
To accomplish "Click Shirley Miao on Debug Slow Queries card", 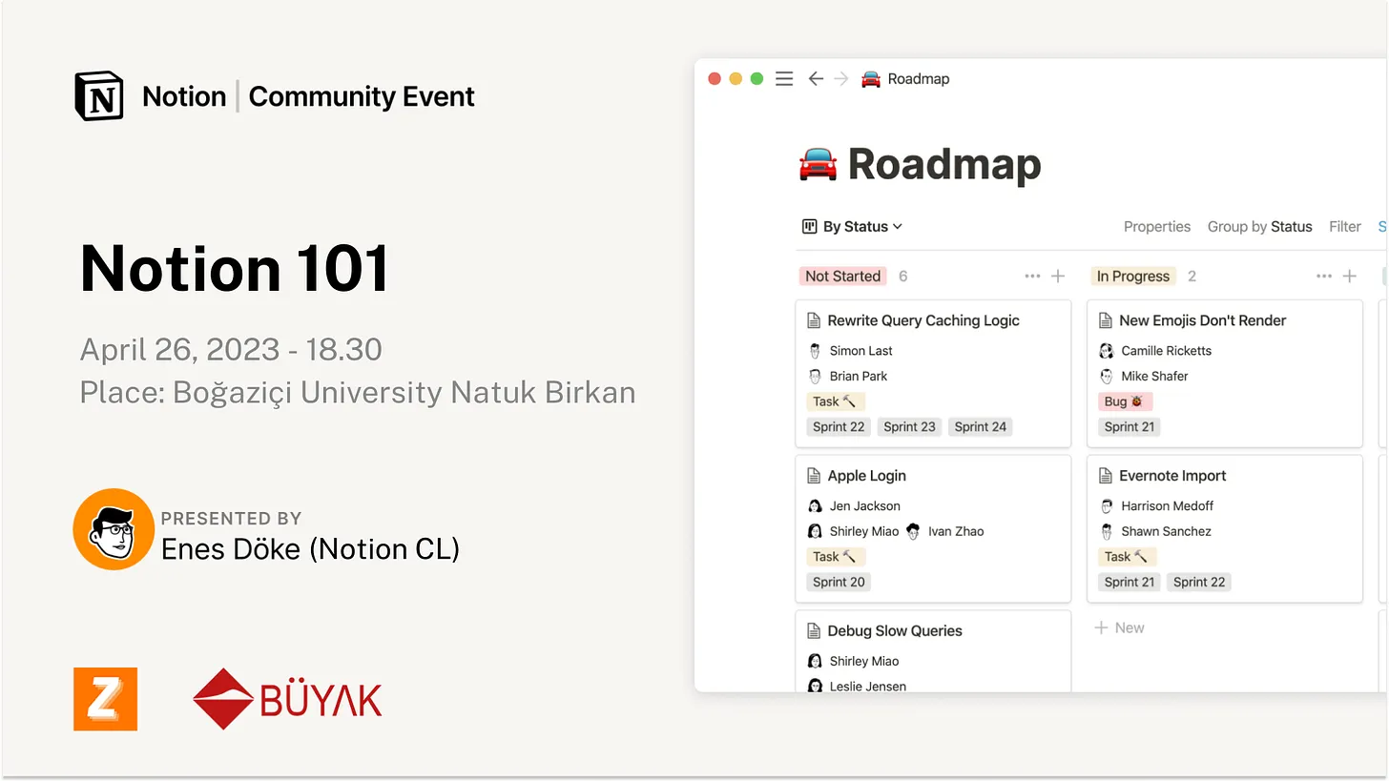I will [x=864, y=662].
